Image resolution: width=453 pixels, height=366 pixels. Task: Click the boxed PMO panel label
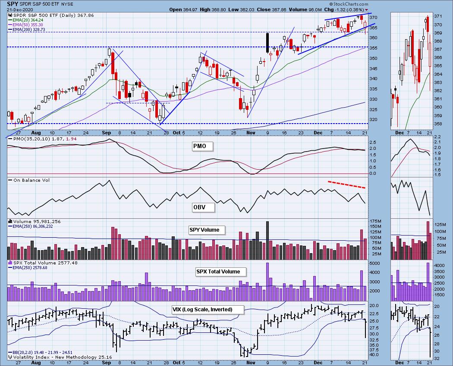tap(202, 146)
